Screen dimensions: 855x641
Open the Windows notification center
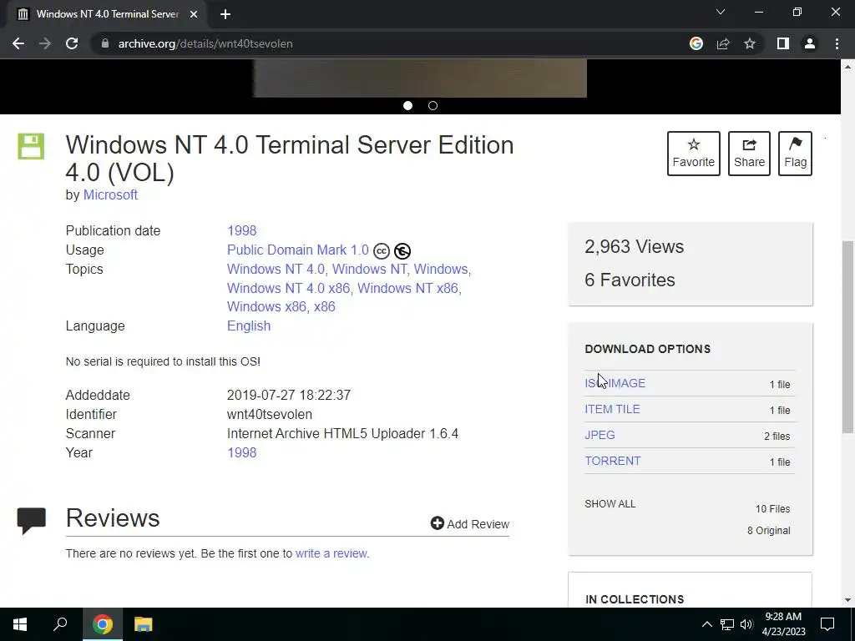827,624
